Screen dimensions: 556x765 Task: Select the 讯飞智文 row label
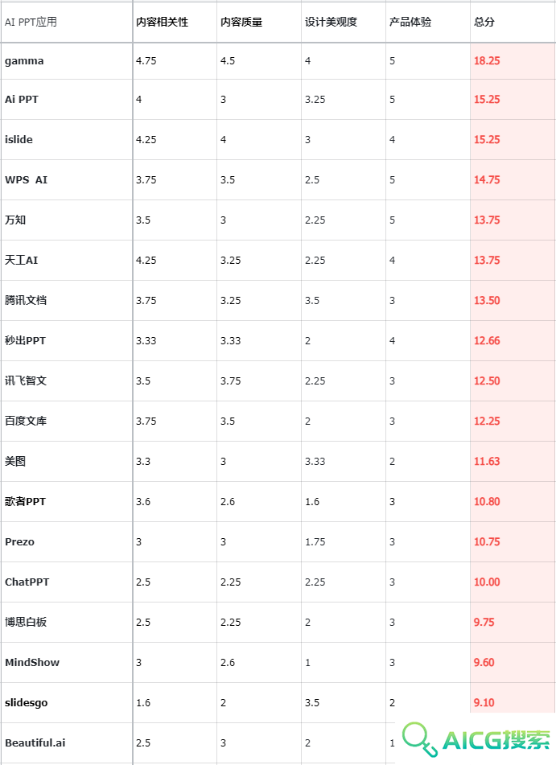(26, 380)
